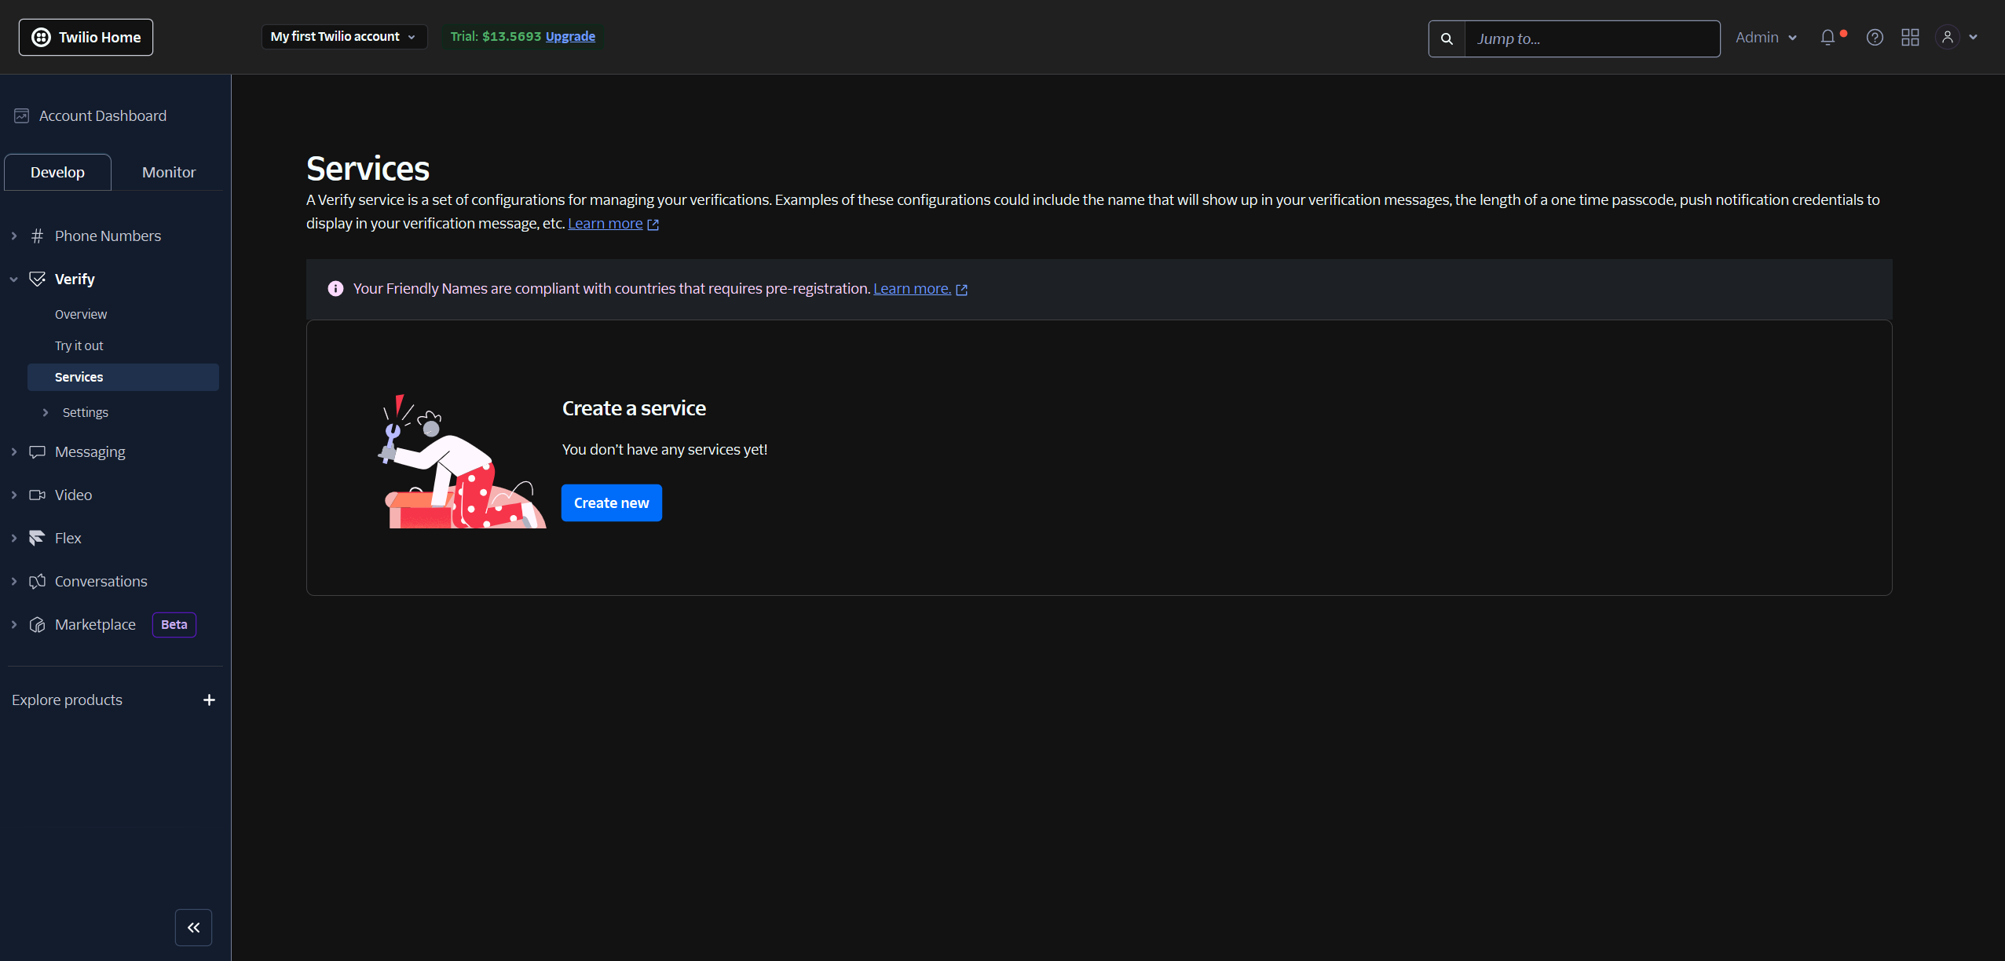The width and height of the screenshot is (2005, 961).
Task: Open the Admin dropdown menu
Action: coord(1765,38)
